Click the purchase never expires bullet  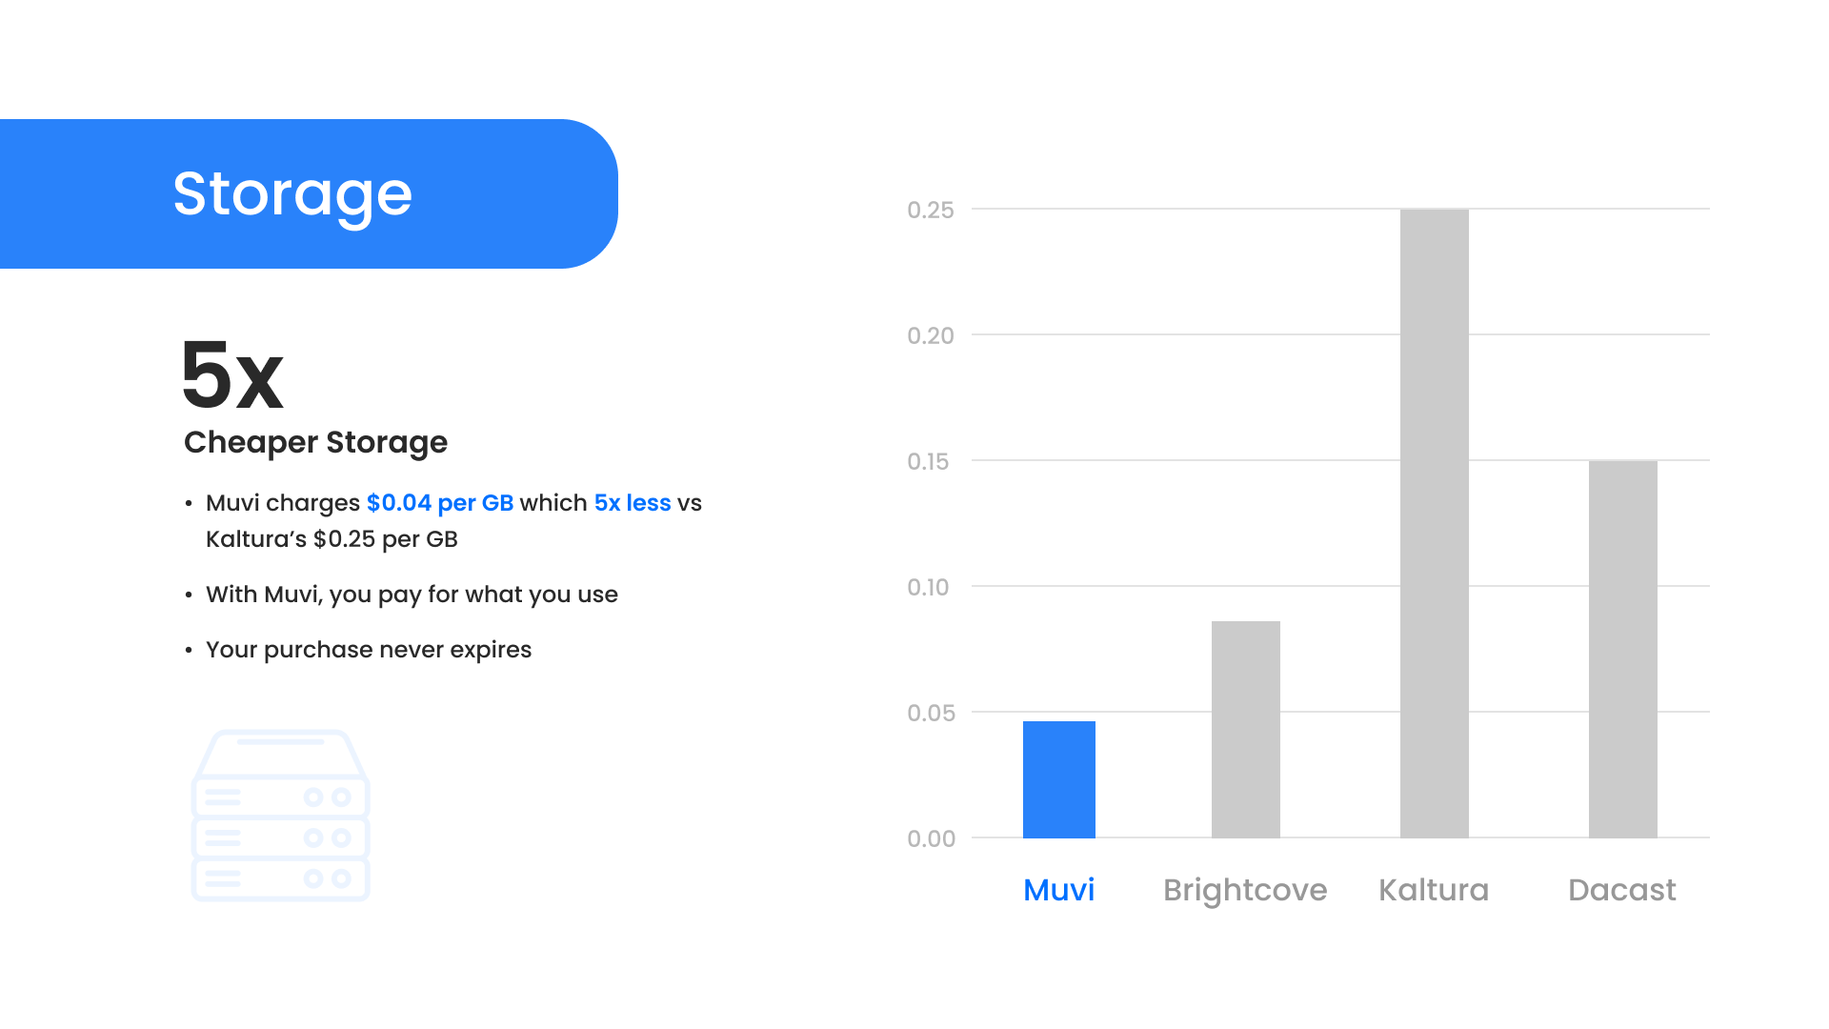pyautogui.click(x=369, y=650)
